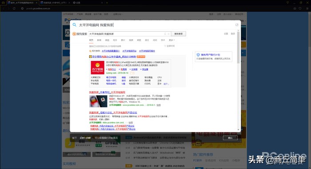This screenshot has height=169, width=311.
Task: Clear the Sogou search box with the X icon
Action: coord(168,34)
